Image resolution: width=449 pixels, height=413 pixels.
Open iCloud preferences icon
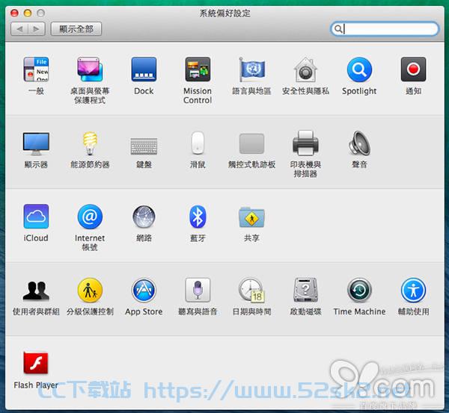coord(36,217)
